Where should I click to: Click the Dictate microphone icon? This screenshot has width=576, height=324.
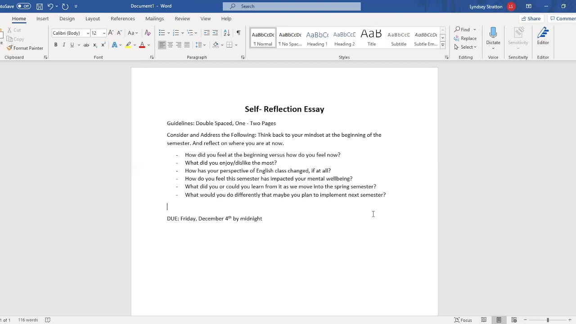(x=493, y=33)
